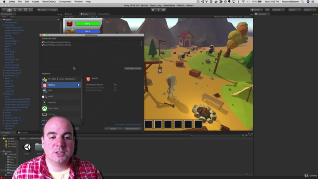Open the Account dropdown
Image resolution: width=318 pixels, height=179 pixels.
tap(278, 10)
